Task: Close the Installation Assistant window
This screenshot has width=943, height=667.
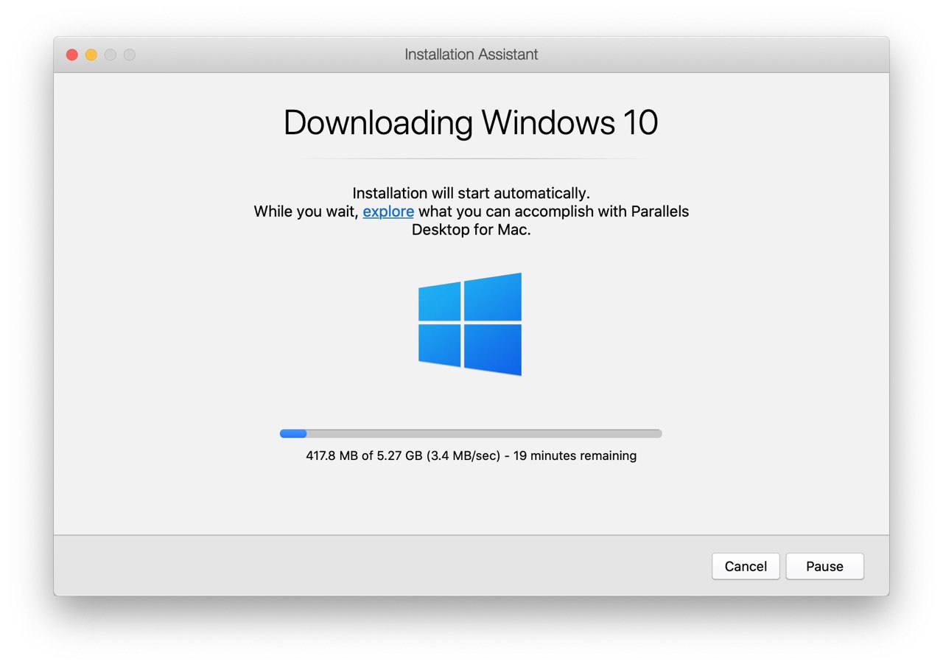Action: click(x=72, y=55)
